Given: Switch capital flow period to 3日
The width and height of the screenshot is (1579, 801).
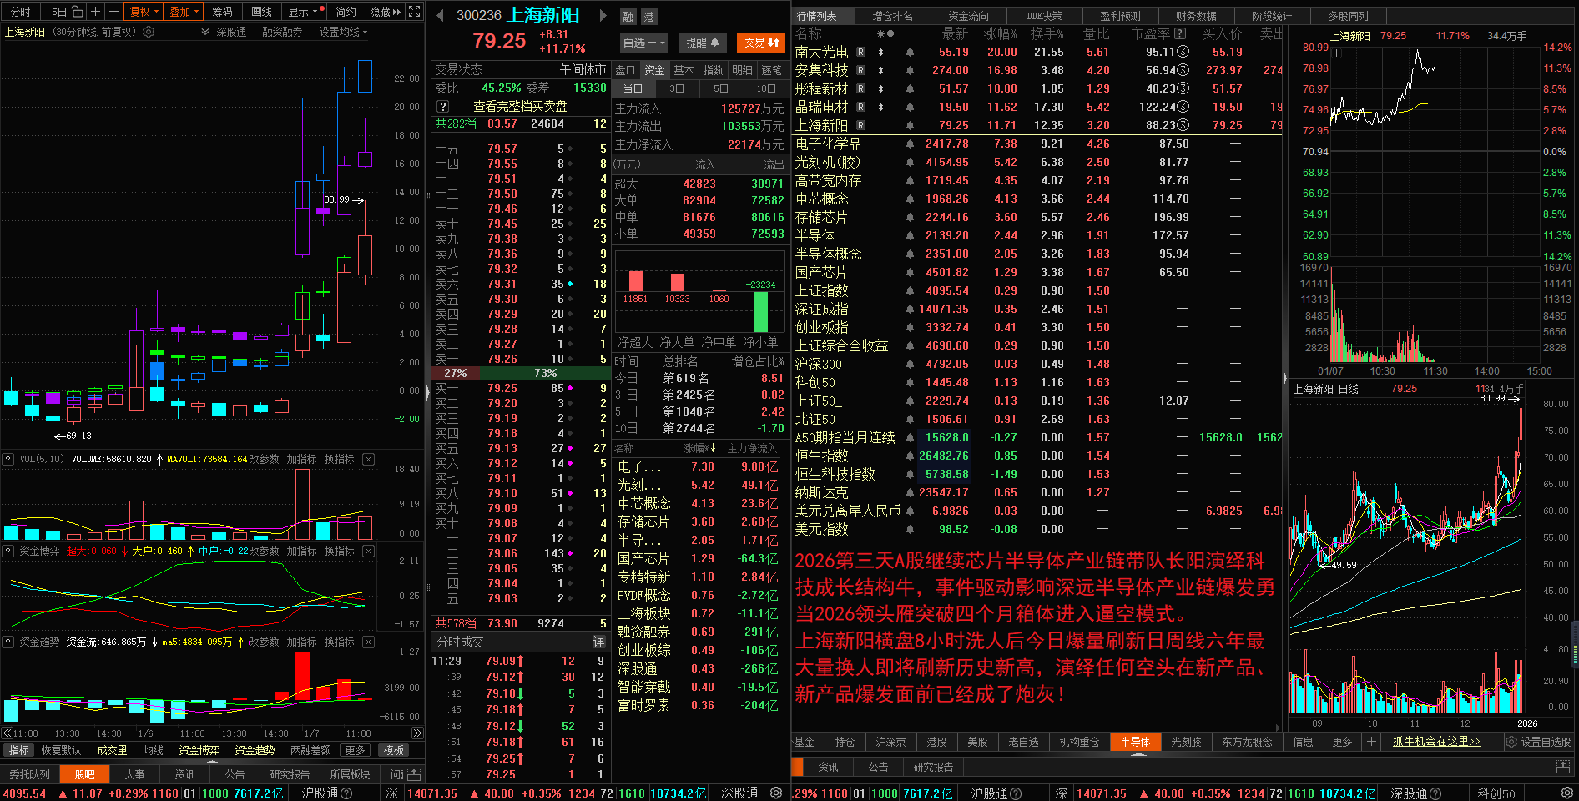Looking at the screenshot, I should point(677,88).
